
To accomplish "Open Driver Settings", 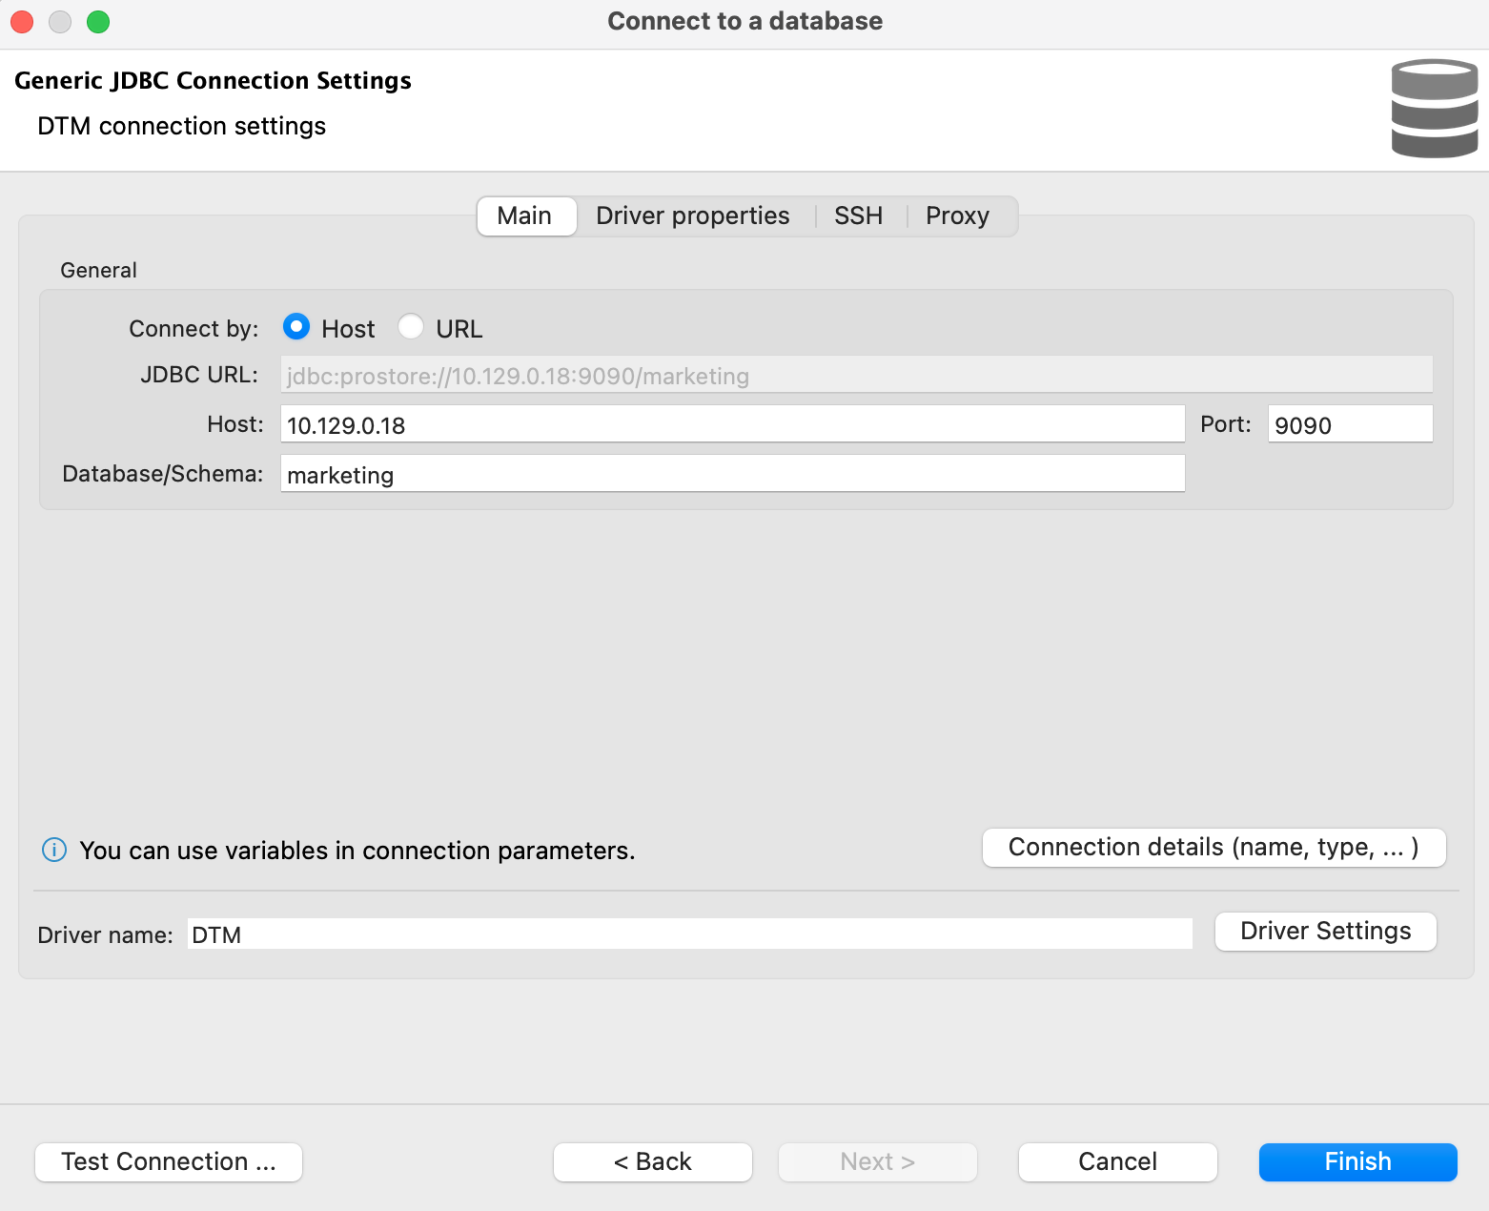I will [x=1324, y=932].
